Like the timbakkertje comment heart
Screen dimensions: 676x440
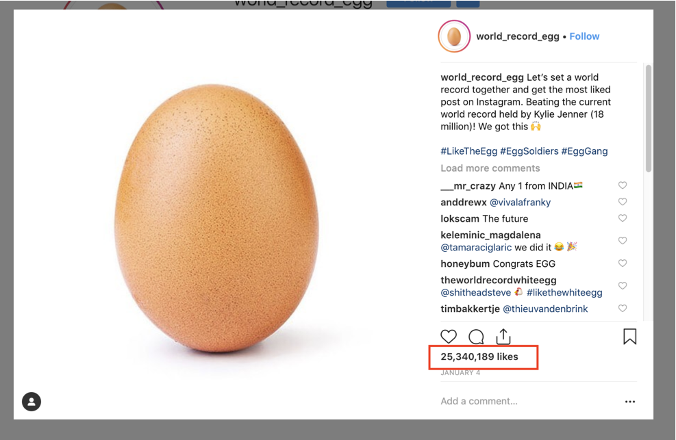[x=623, y=308]
